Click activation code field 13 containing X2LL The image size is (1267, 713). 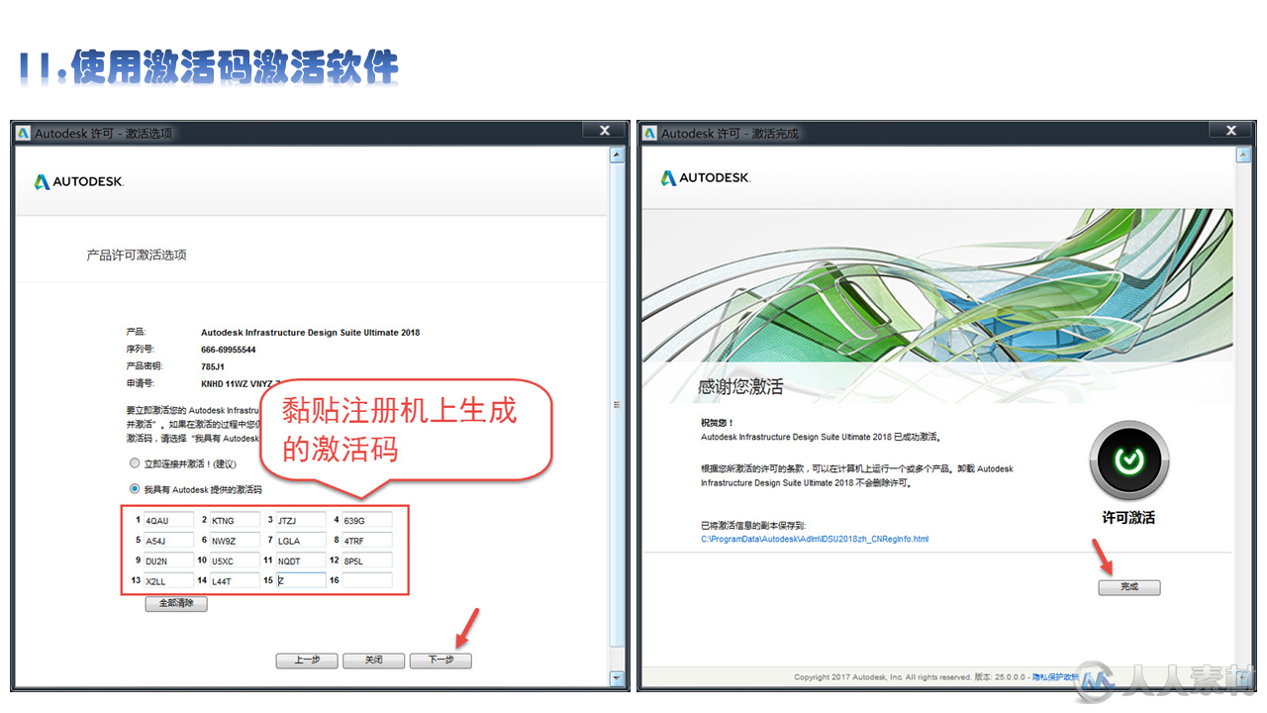pos(168,581)
